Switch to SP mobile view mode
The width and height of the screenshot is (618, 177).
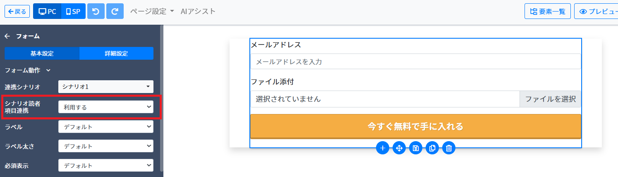(x=73, y=12)
